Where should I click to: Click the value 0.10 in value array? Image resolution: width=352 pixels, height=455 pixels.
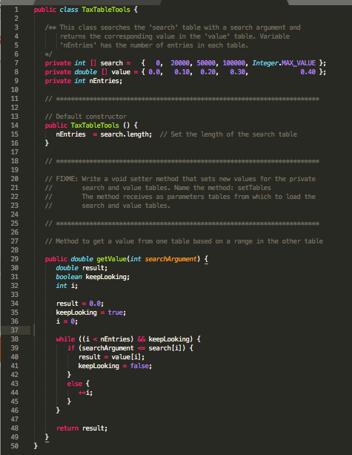tap(182, 72)
